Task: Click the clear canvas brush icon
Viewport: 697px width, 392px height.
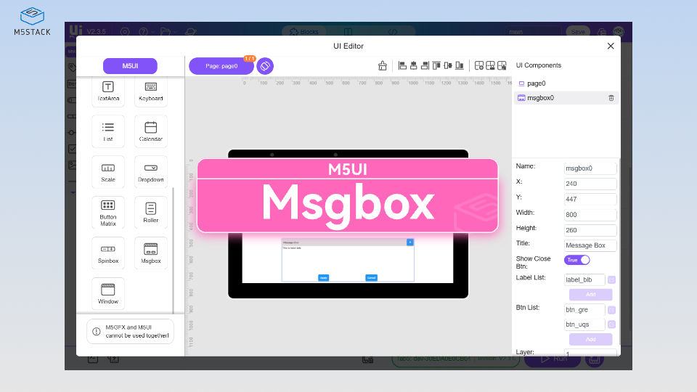Action: 383,66
